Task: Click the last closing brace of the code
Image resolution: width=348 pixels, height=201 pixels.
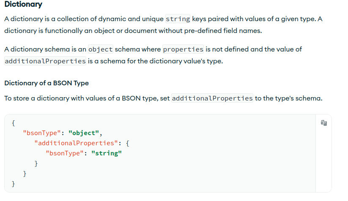Action: pos(14,184)
